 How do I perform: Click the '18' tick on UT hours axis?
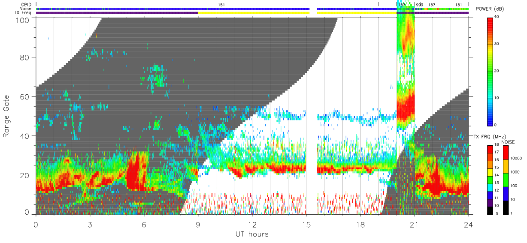pyautogui.click(x=360, y=225)
